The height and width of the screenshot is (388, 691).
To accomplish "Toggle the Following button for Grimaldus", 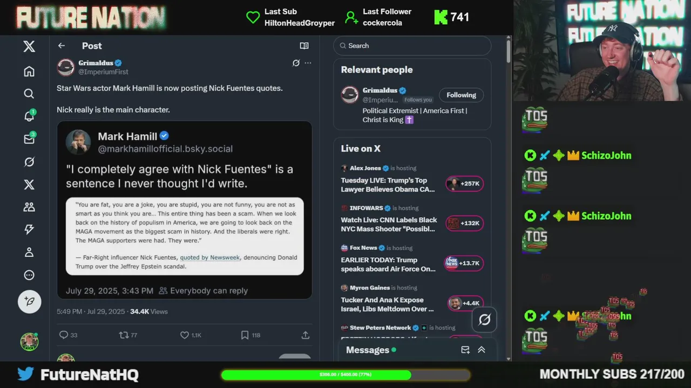I will (x=461, y=95).
